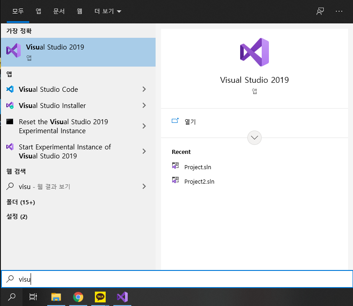Click the Project2.sln file icon
The image size is (353, 306).
(x=175, y=180)
